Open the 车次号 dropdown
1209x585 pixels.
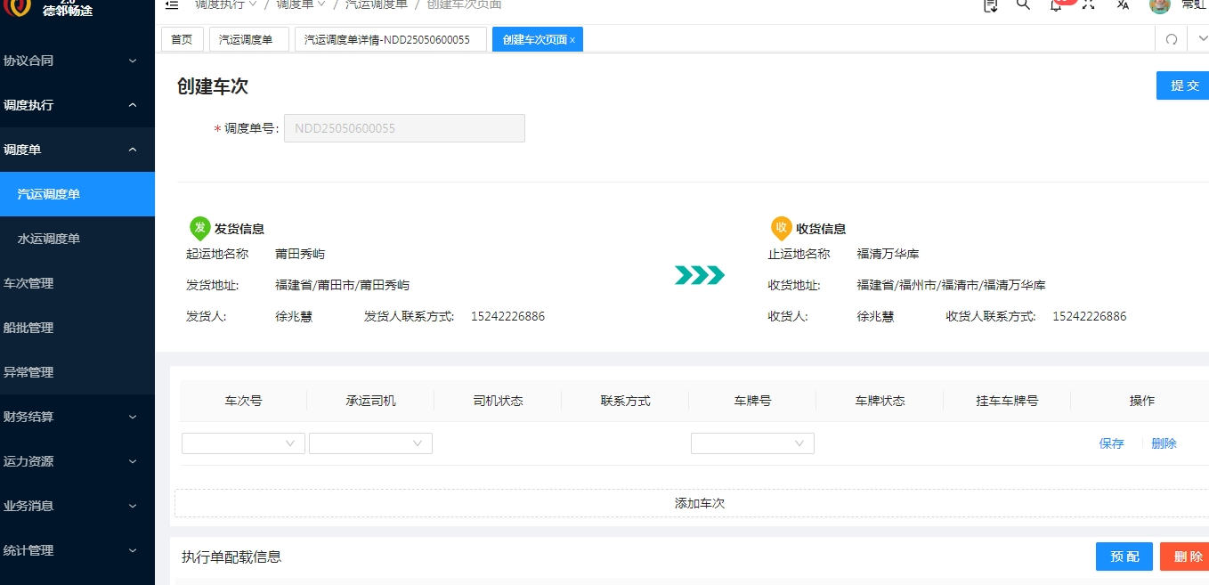(243, 443)
